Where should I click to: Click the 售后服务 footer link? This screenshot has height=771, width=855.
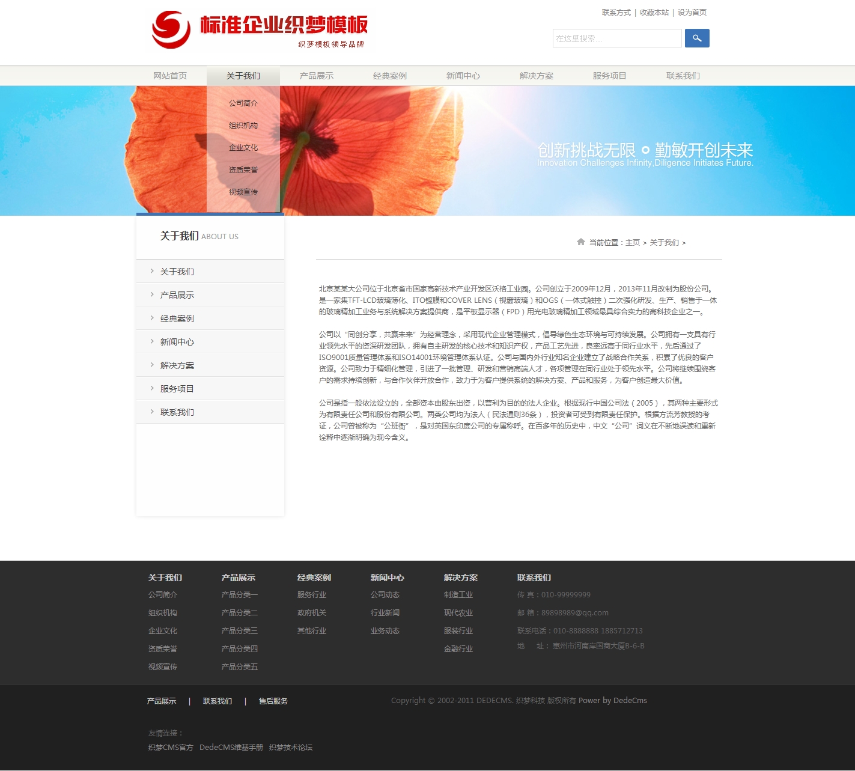pos(273,701)
